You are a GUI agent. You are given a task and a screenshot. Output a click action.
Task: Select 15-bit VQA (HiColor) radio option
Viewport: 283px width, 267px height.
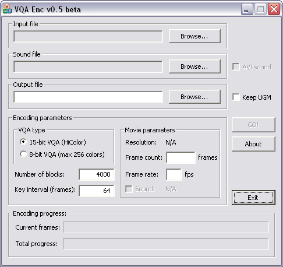point(23,142)
